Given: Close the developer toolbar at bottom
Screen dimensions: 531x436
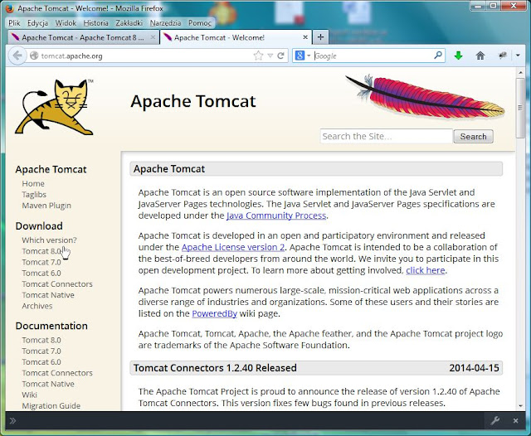Looking at the screenshot, I should [x=515, y=420].
